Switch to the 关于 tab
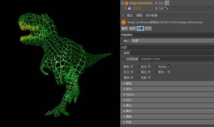The width and height of the screenshot is (214, 127). pyautogui.click(x=148, y=28)
